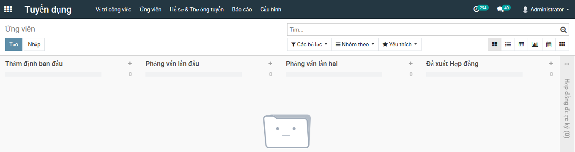Switch to Graph view icon
The width and height of the screenshot is (575, 152).
tap(535, 44)
